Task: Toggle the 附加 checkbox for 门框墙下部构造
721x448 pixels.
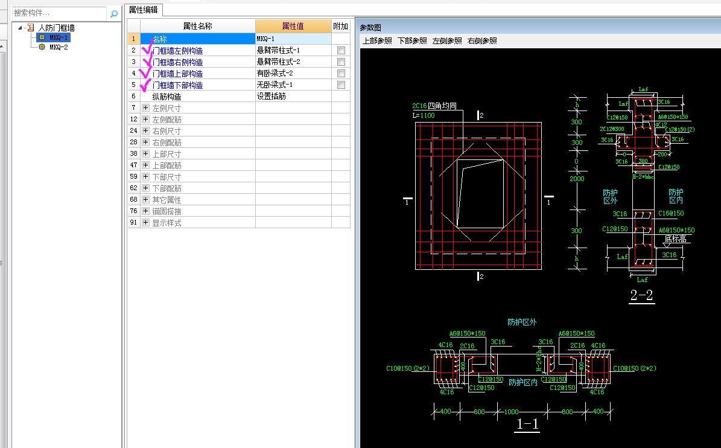Action: coord(341,85)
